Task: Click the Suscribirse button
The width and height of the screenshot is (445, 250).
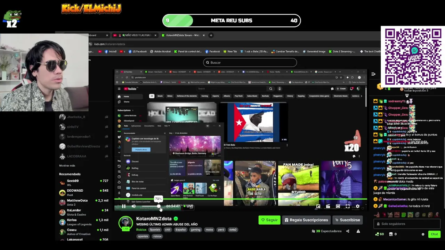Action: pos(348,220)
